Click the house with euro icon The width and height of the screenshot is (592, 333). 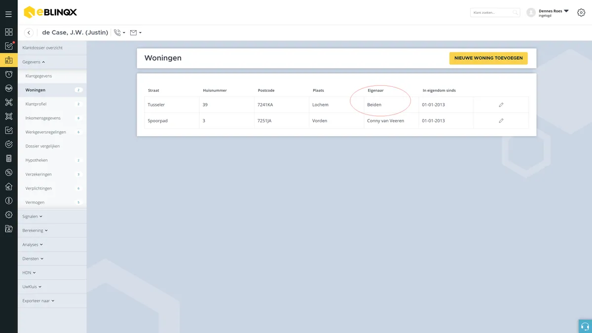click(x=8, y=186)
